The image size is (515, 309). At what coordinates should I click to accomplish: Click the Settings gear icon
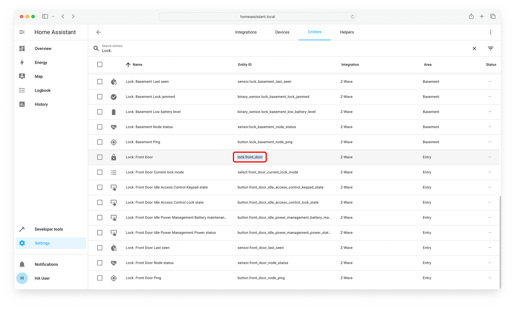[22, 243]
